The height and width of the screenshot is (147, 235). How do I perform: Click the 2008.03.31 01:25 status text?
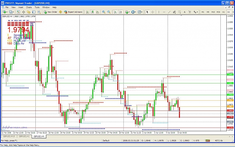(x=131, y=141)
